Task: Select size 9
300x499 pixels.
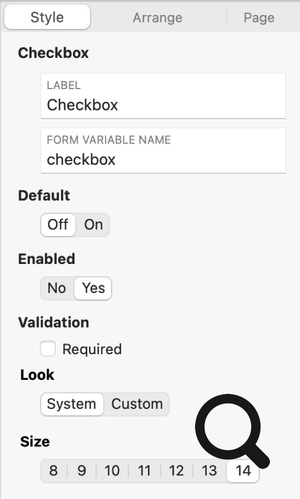Action: coord(81,471)
